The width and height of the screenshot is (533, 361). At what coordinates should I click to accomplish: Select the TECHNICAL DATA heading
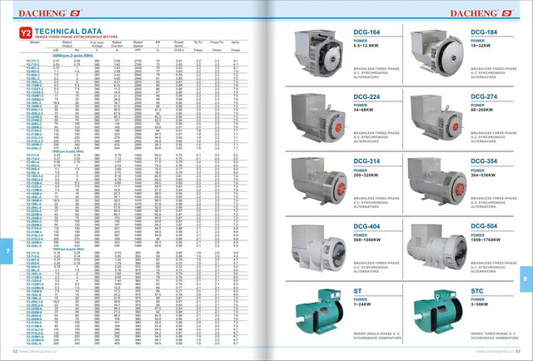point(68,32)
